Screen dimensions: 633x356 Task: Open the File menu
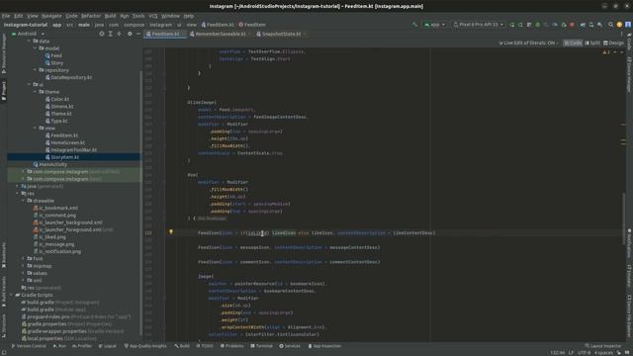click(6, 16)
